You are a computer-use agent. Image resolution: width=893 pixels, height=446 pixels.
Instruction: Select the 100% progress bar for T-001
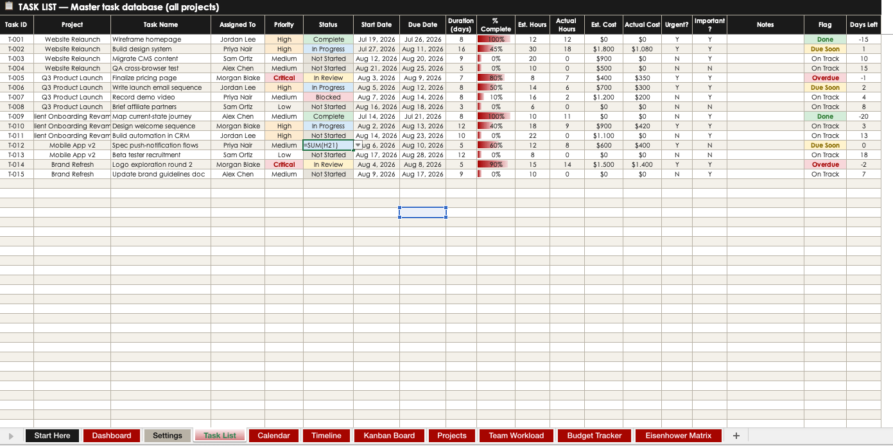click(x=496, y=40)
